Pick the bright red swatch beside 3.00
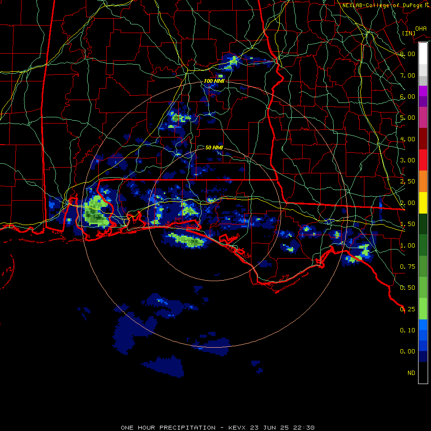Viewport: 431px width, 431px height. 423,160
